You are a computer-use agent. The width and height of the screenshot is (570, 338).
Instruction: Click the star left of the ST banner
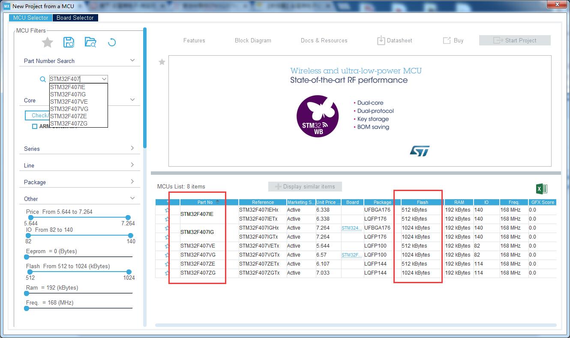click(x=162, y=62)
